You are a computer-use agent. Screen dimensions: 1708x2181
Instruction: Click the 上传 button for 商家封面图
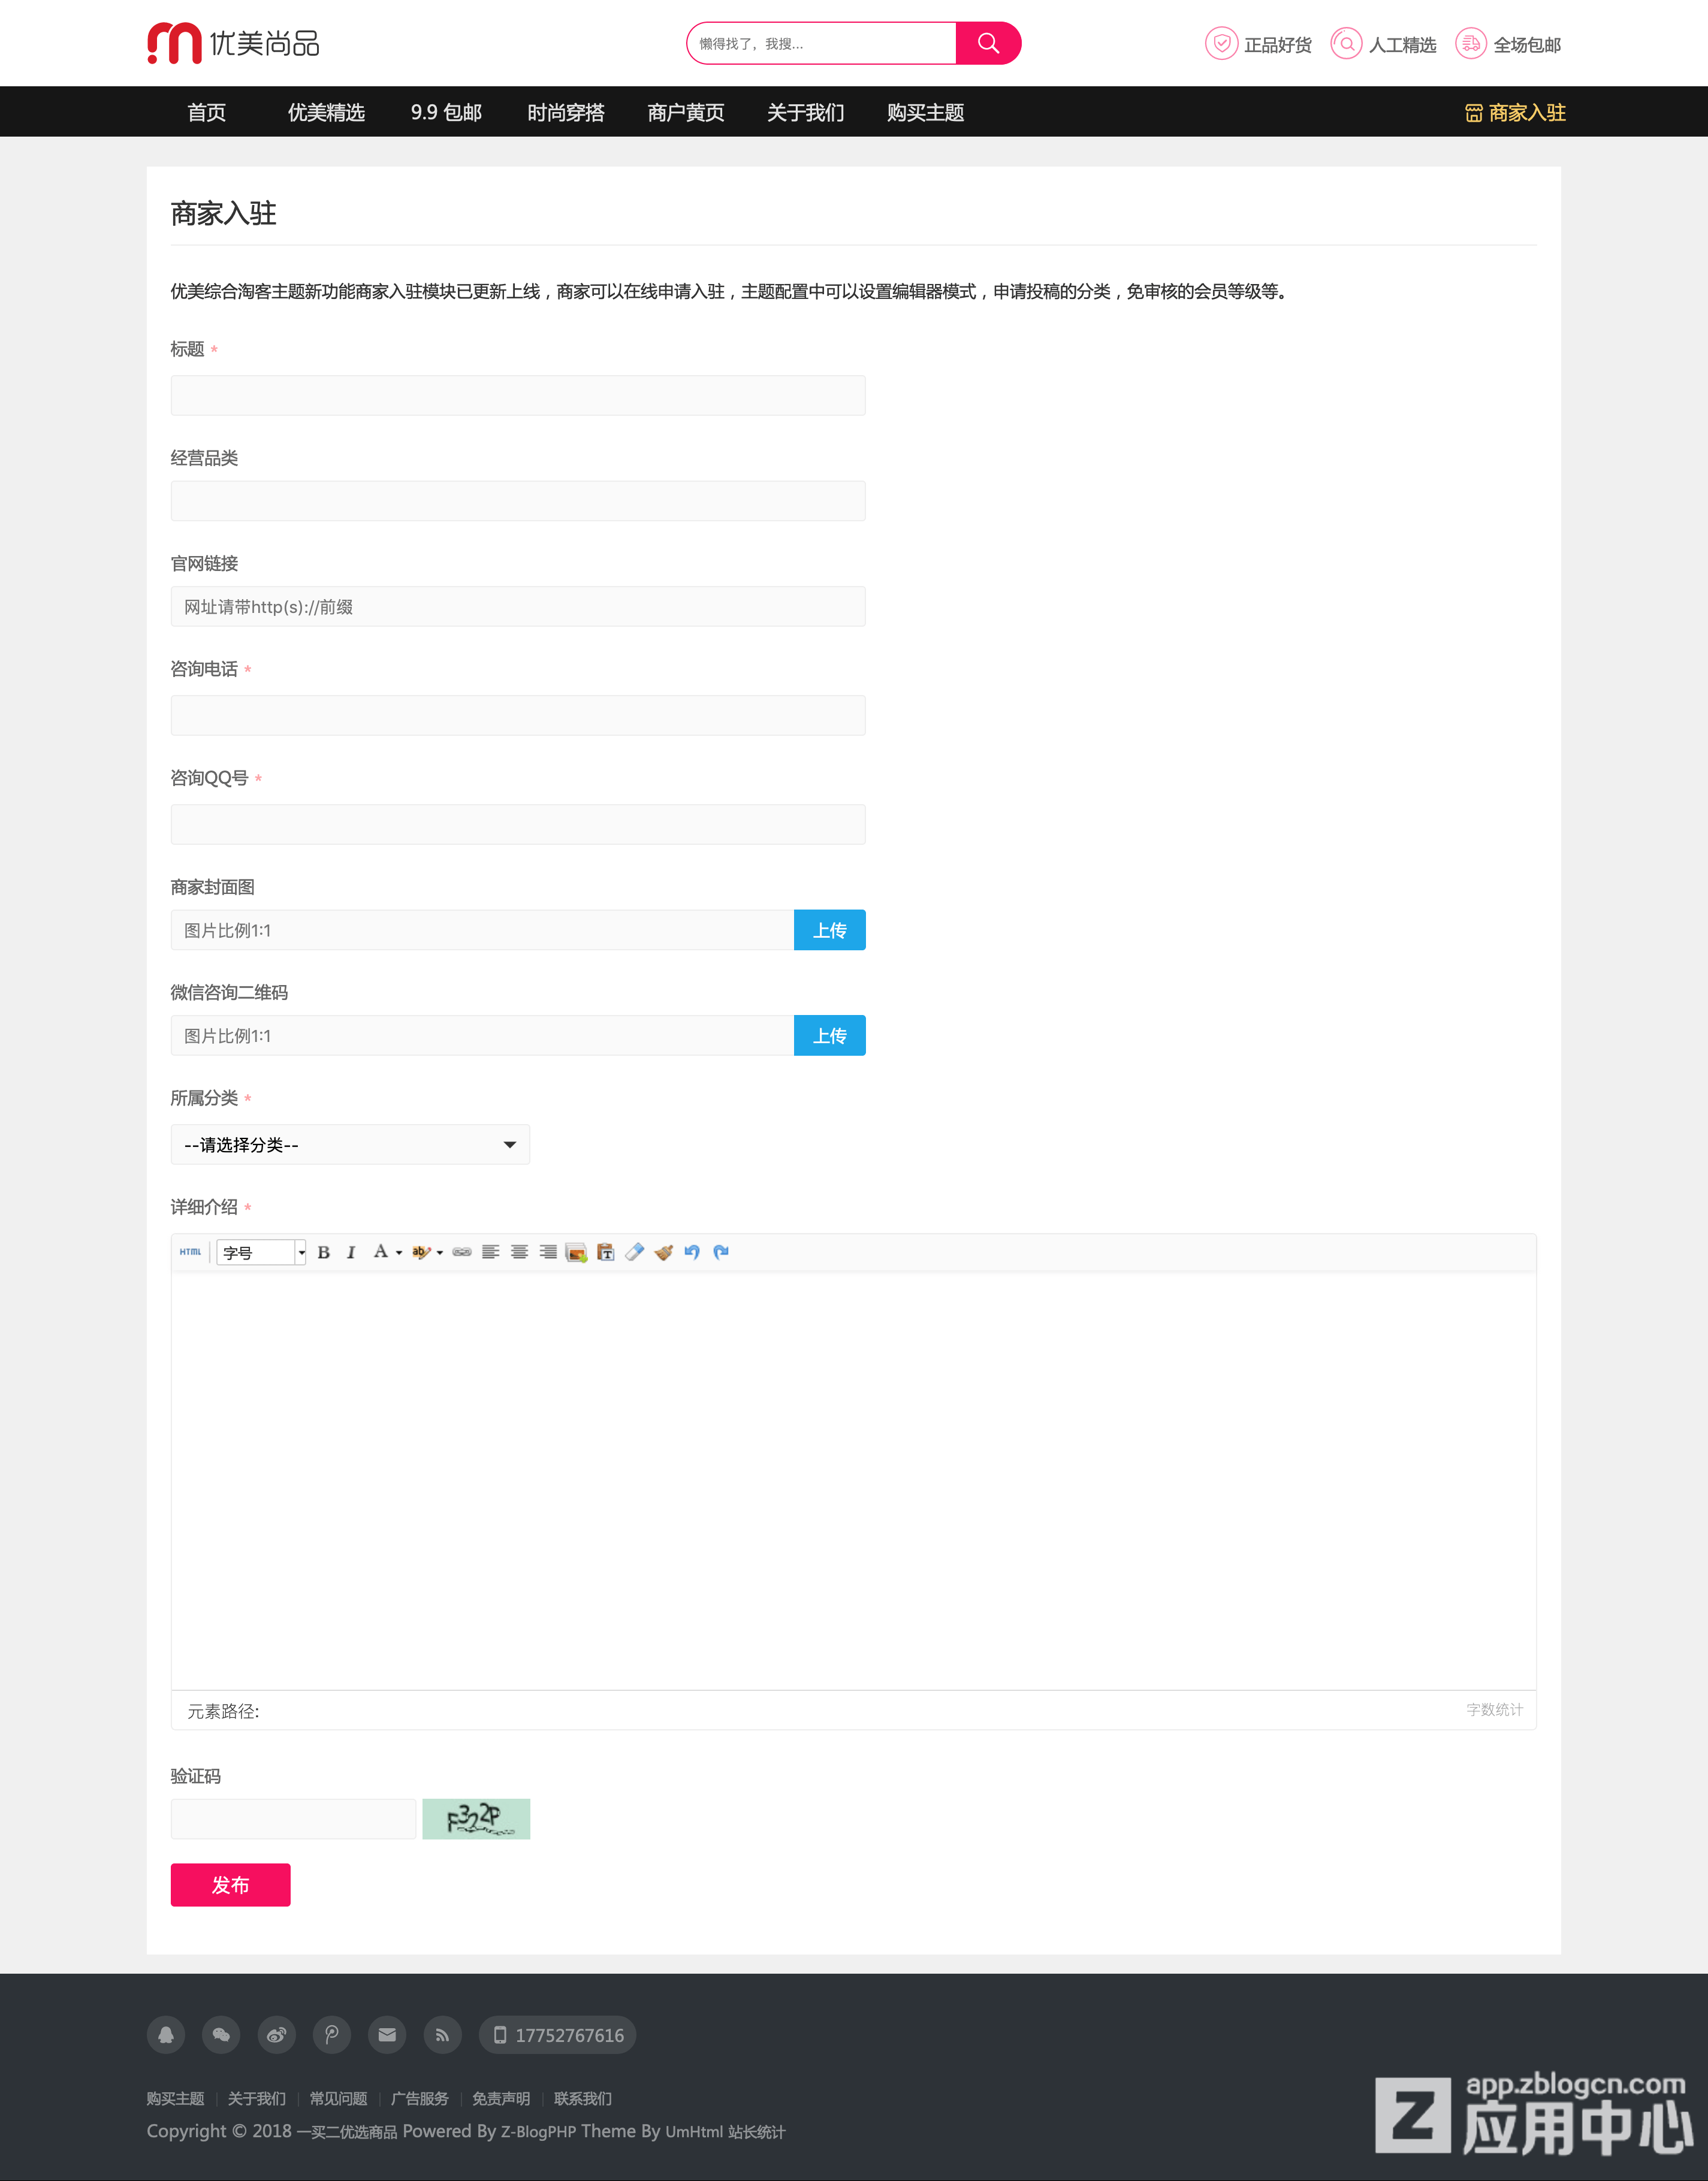point(830,929)
